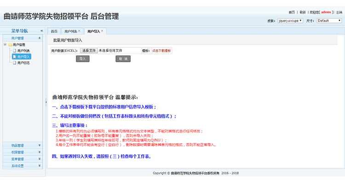The image size is (345, 181).
Task: Select 用户导入 in the sidebar tree
Action: [22, 57]
